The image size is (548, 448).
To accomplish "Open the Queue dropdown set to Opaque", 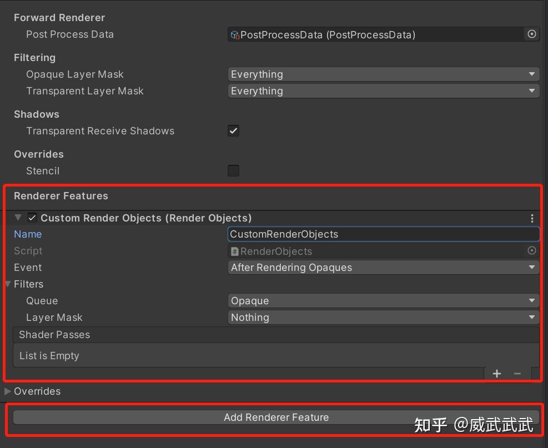I will [x=383, y=300].
